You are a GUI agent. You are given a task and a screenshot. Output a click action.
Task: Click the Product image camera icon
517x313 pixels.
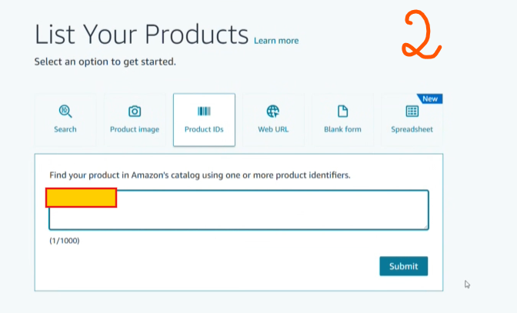pos(135,112)
